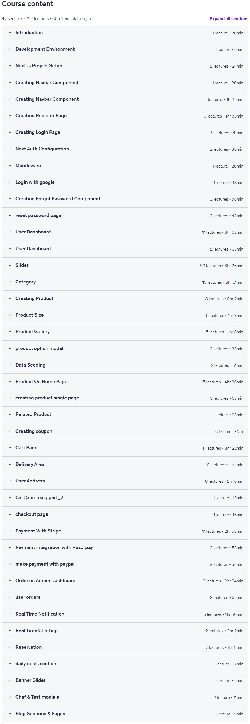The height and width of the screenshot is (724, 250).
Task: Open the Creating Login Page section
Action: (125, 133)
